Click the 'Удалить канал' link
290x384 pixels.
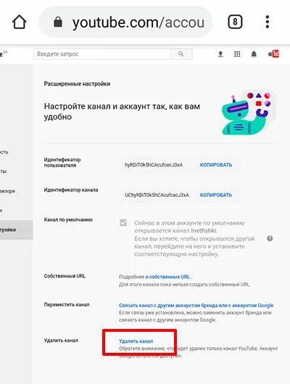[136, 341]
